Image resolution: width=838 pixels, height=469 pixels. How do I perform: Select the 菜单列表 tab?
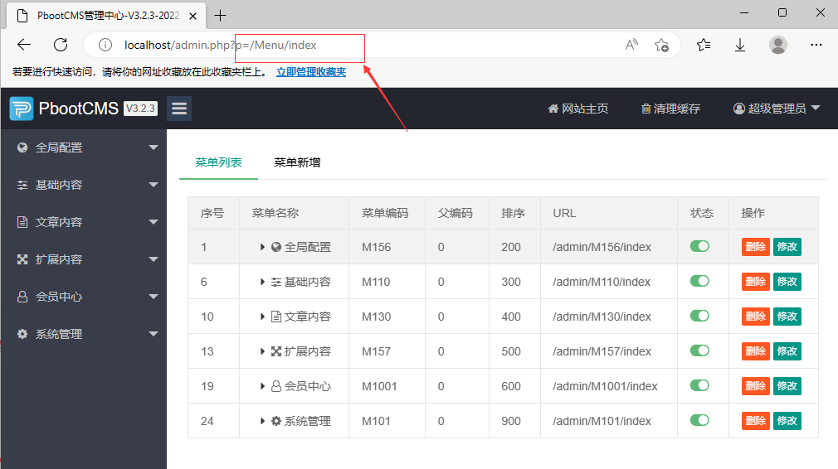click(218, 162)
